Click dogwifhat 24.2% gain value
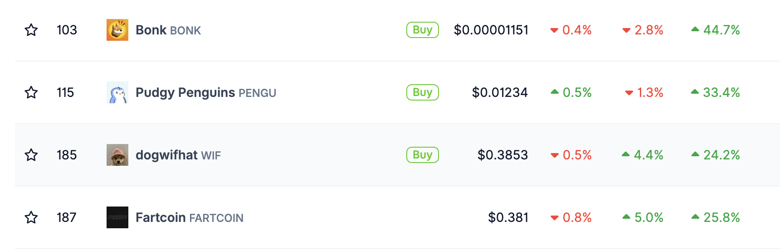This screenshot has height=250, width=780. (721, 155)
